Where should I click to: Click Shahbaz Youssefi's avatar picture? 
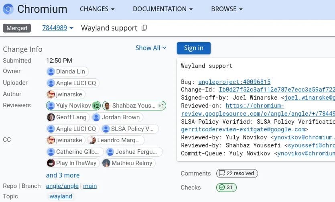(x=107, y=106)
